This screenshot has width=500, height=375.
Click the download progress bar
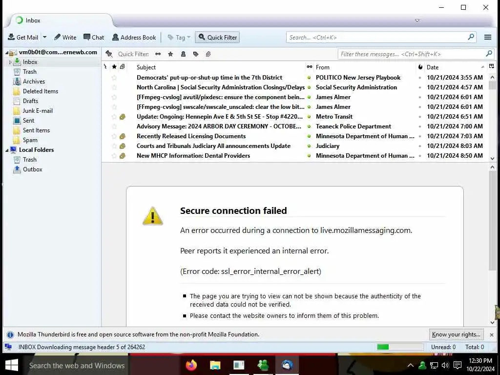tap(400, 347)
